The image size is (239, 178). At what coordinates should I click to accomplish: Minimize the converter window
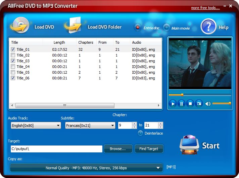point(225,6)
